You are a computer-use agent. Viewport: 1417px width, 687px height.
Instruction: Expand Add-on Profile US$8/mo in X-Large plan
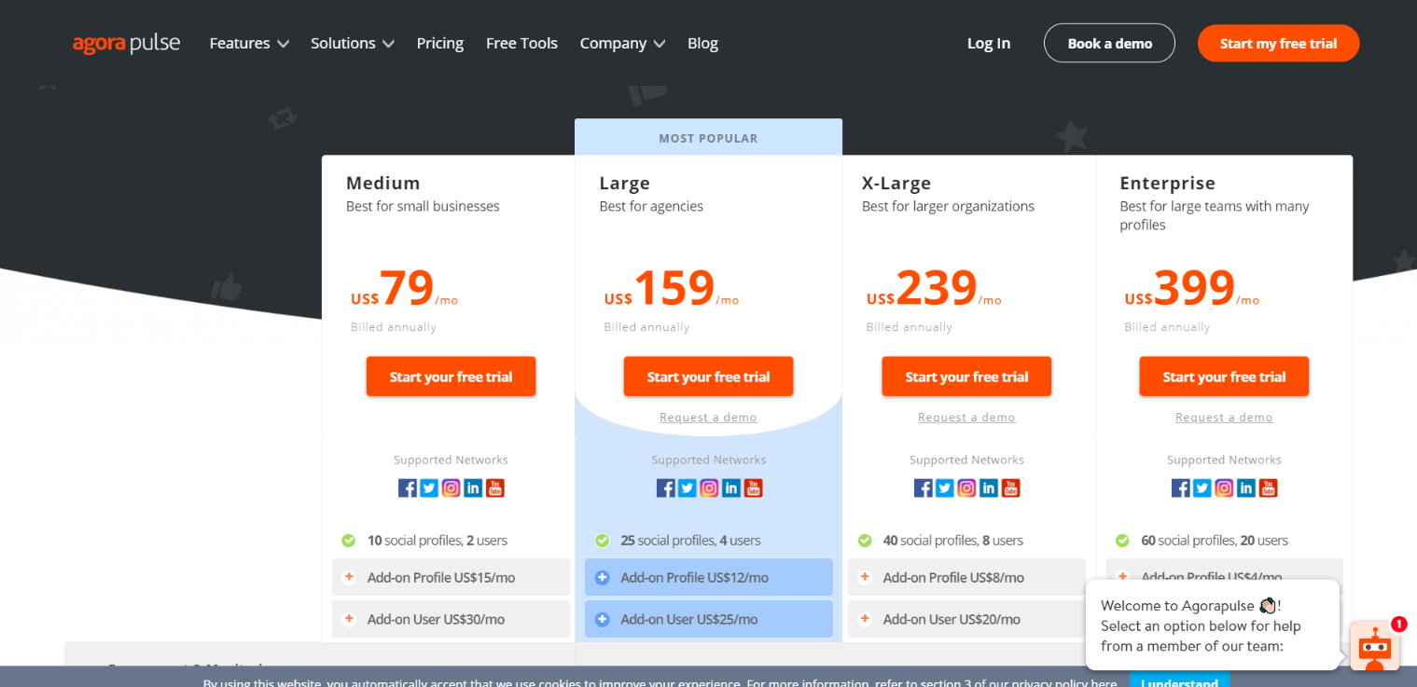point(966,577)
